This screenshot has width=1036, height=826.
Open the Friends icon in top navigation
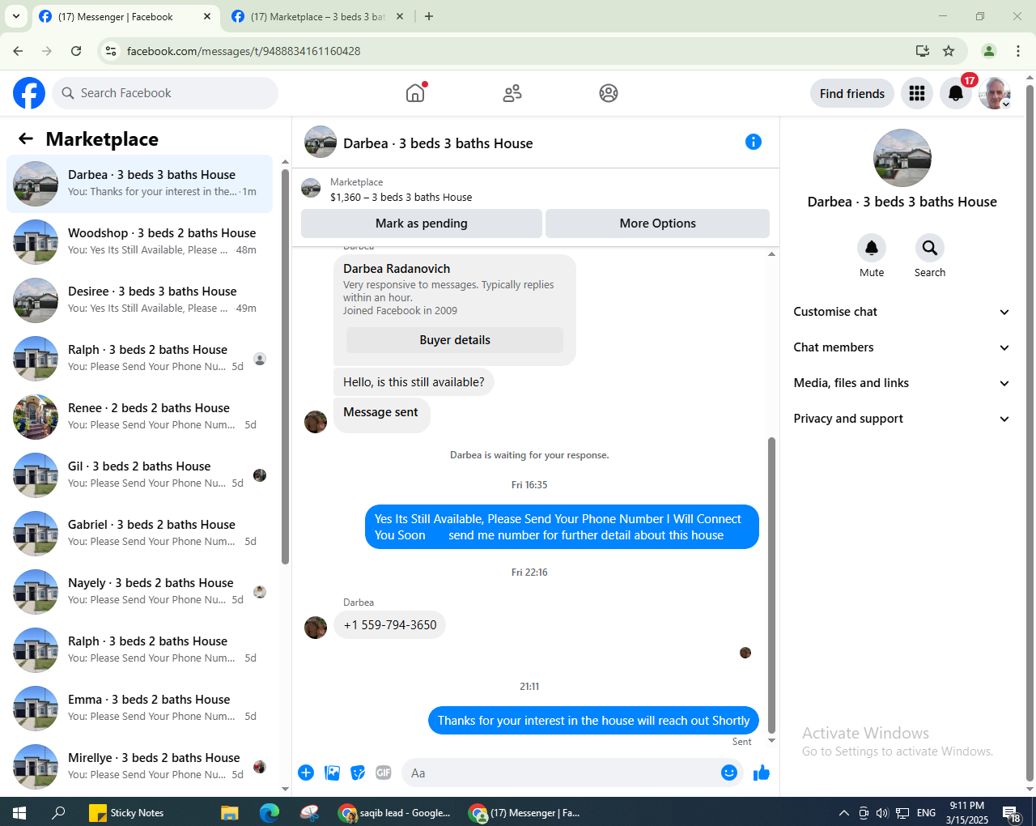[x=512, y=93]
